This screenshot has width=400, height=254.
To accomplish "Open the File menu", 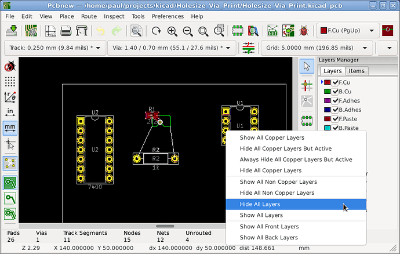I will (10, 16).
